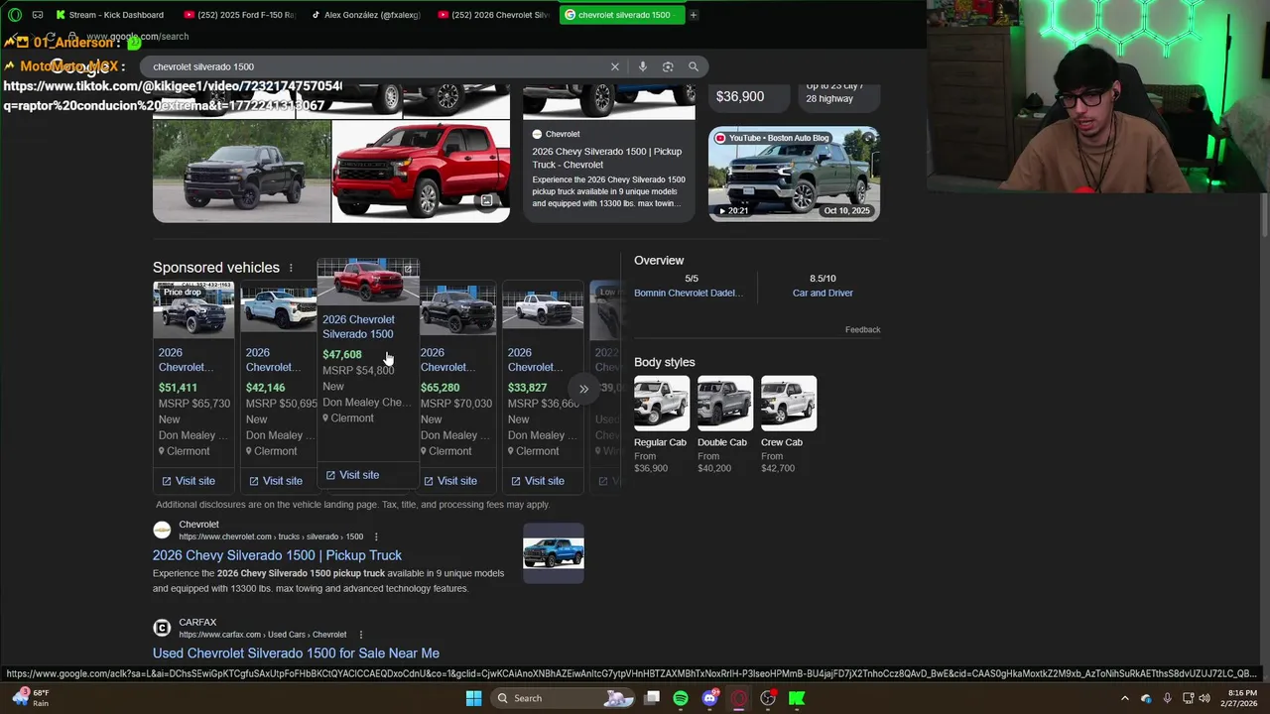Open the 2026 Chevrolet Silverado 1500 hovered card title
The width and height of the screenshot is (1270, 714).
[358, 326]
